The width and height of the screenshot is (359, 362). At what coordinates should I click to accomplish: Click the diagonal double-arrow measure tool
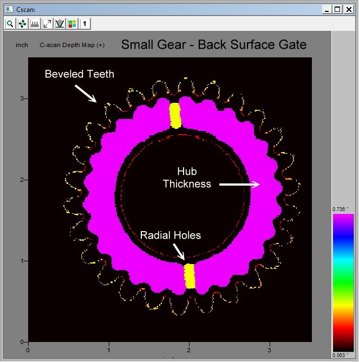pos(47,24)
